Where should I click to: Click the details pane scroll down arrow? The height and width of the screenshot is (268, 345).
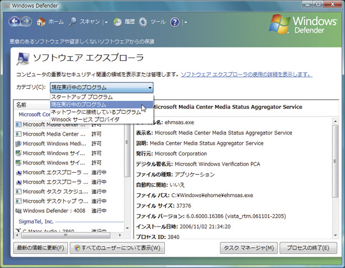pyautogui.click(x=335, y=235)
